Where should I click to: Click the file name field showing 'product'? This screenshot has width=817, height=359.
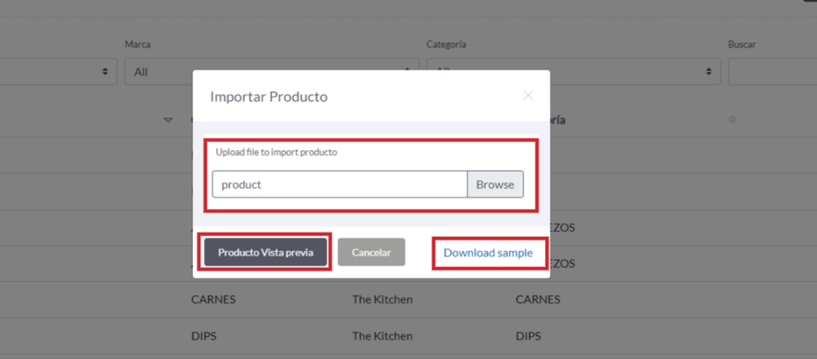pos(339,184)
